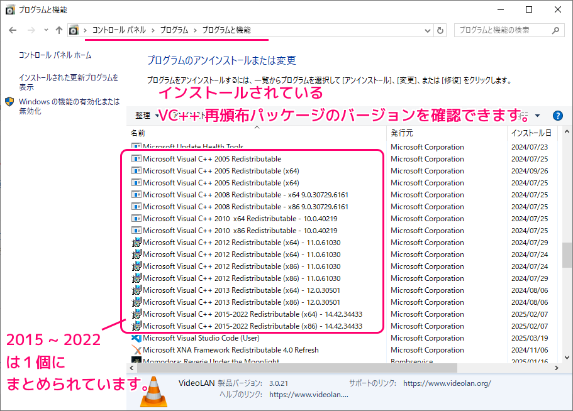Select Visual C++ 2015-2022 (x64) installer icon

point(136,314)
